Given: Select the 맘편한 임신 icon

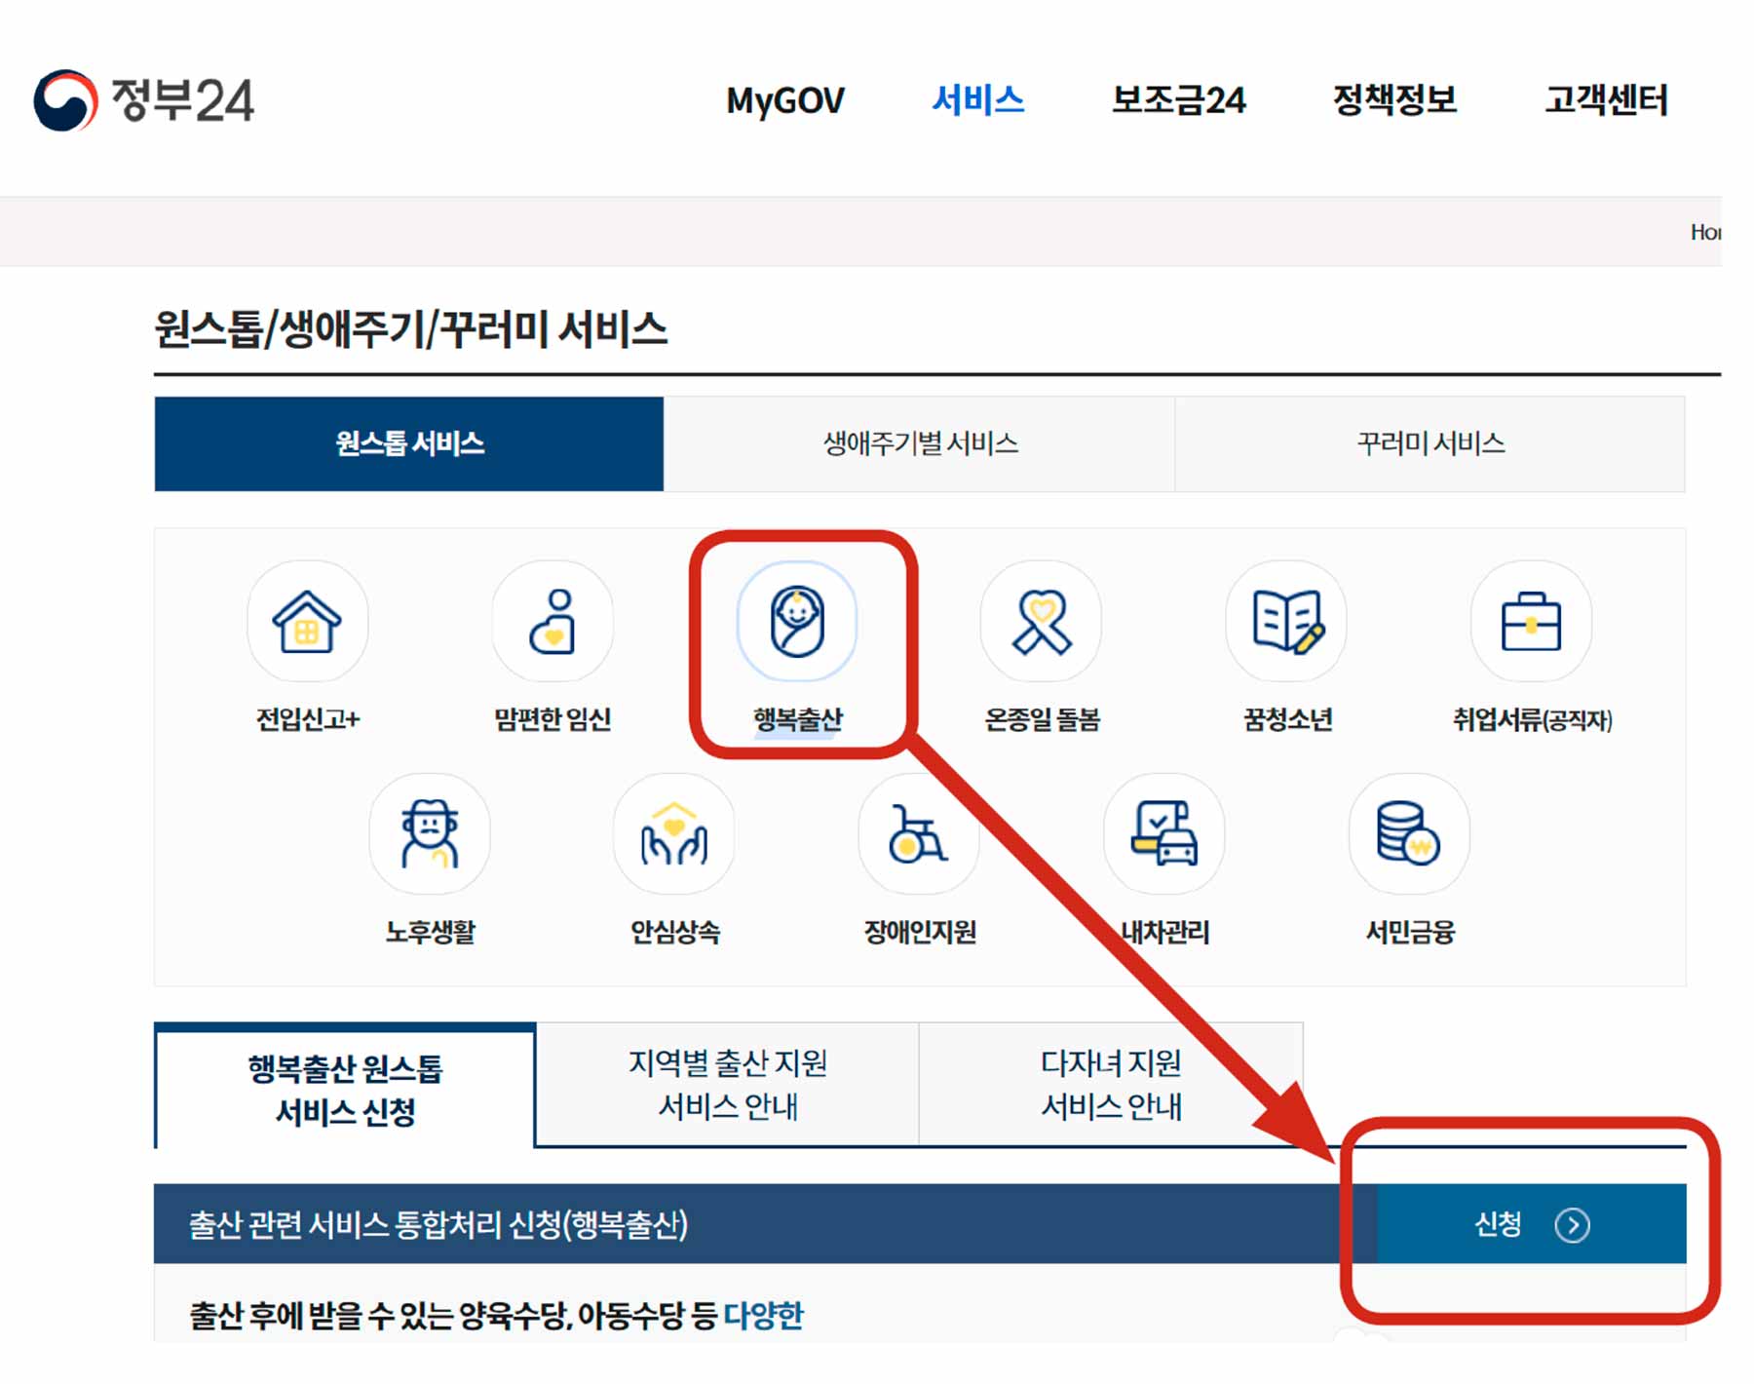Looking at the screenshot, I should pos(553,622).
